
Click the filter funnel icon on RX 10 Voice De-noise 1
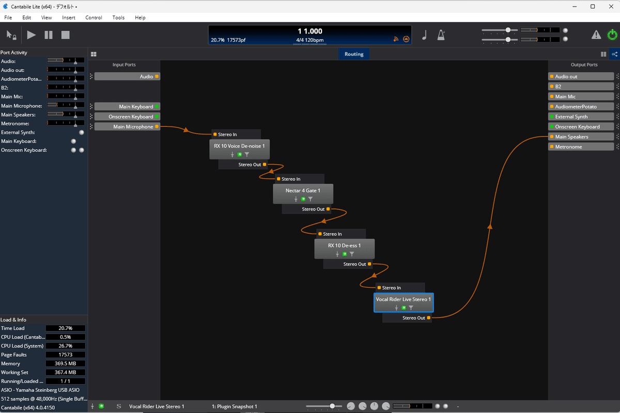click(x=247, y=154)
